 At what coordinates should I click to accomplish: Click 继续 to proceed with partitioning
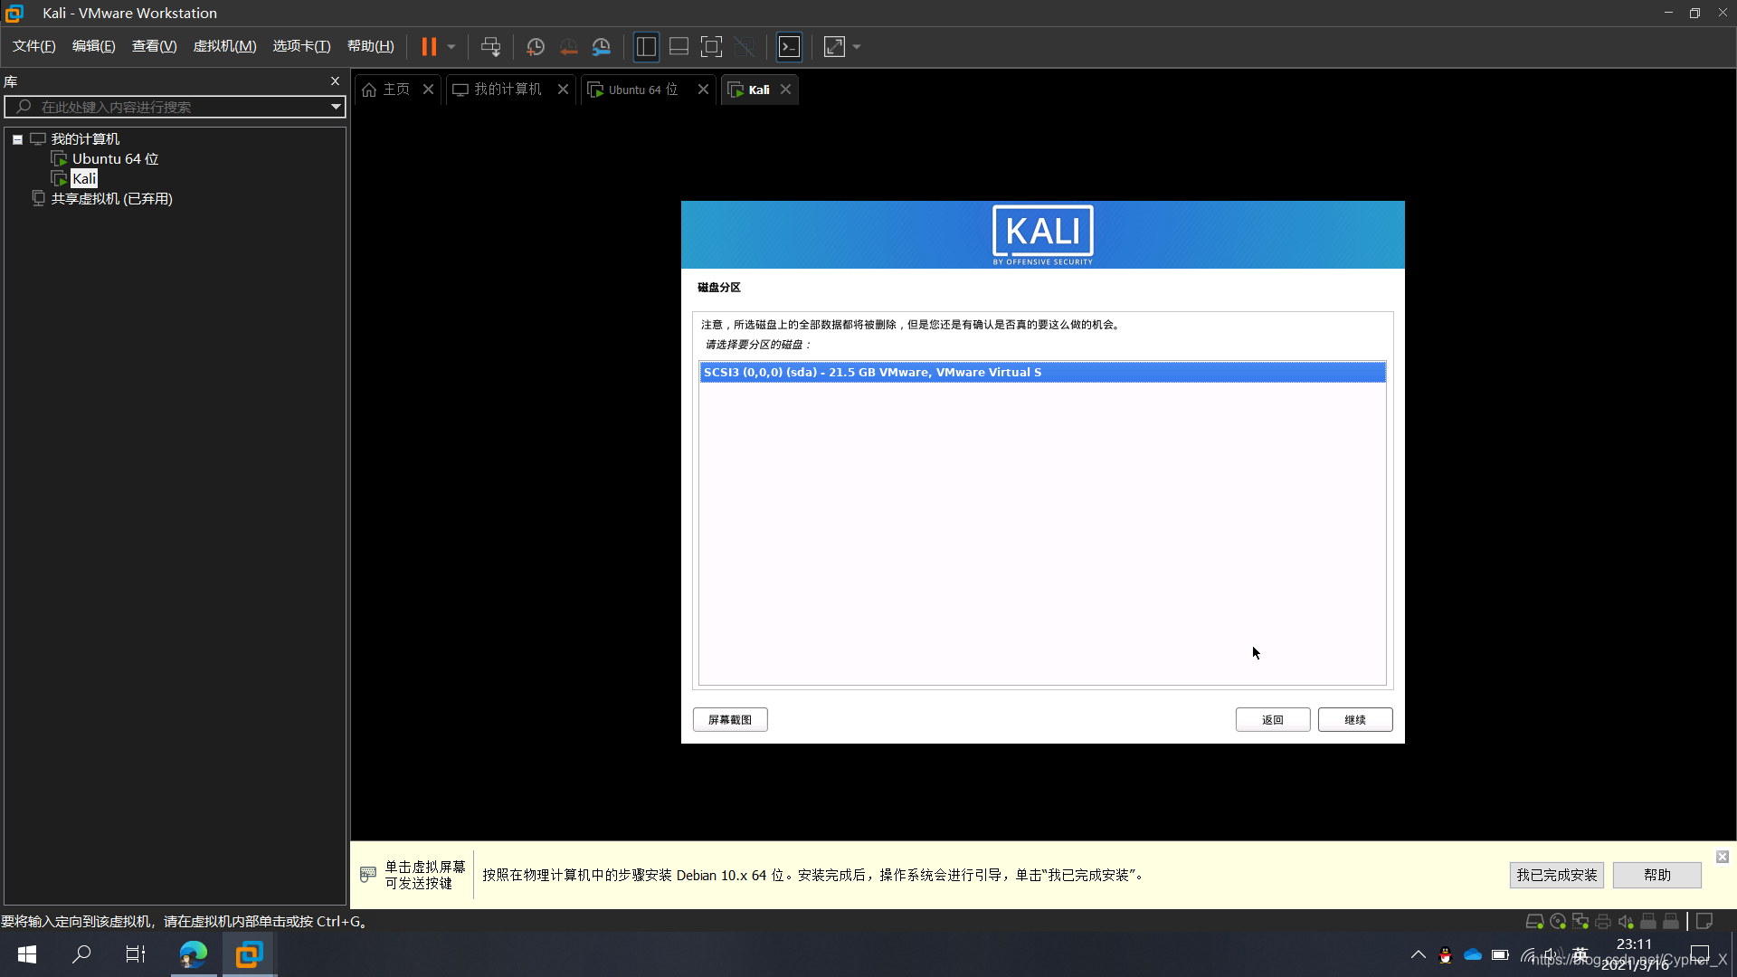[1354, 718]
